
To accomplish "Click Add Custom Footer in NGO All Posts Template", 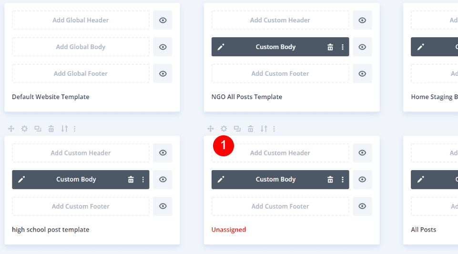I will point(280,73).
